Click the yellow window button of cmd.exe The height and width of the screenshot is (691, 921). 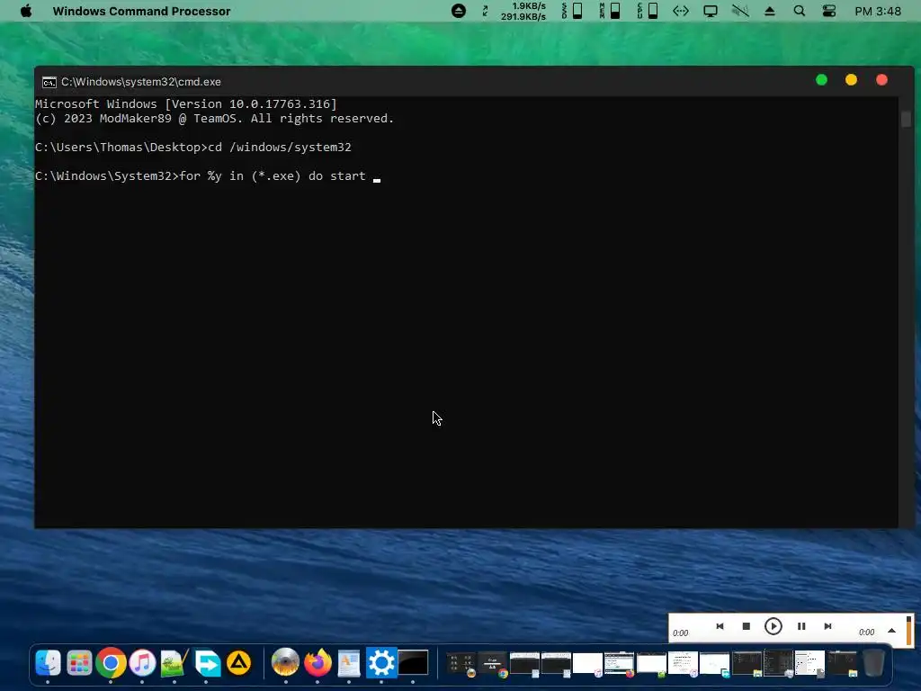click(851, 80)
